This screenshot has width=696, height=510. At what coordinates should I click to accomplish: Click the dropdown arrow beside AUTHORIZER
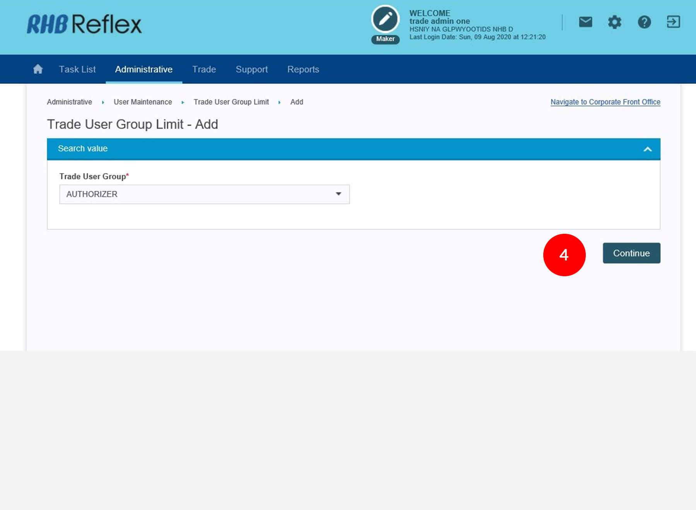click(x=338, y=194)
